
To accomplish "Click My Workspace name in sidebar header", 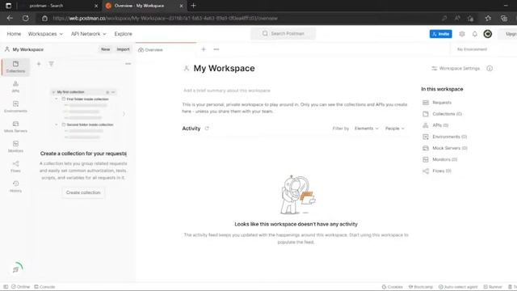I will coord(28,49).
